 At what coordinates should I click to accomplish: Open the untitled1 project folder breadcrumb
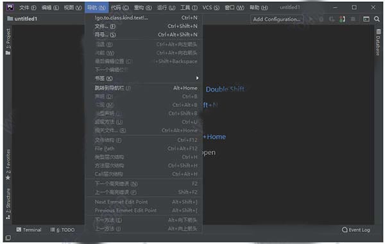[x=22, y=19]
